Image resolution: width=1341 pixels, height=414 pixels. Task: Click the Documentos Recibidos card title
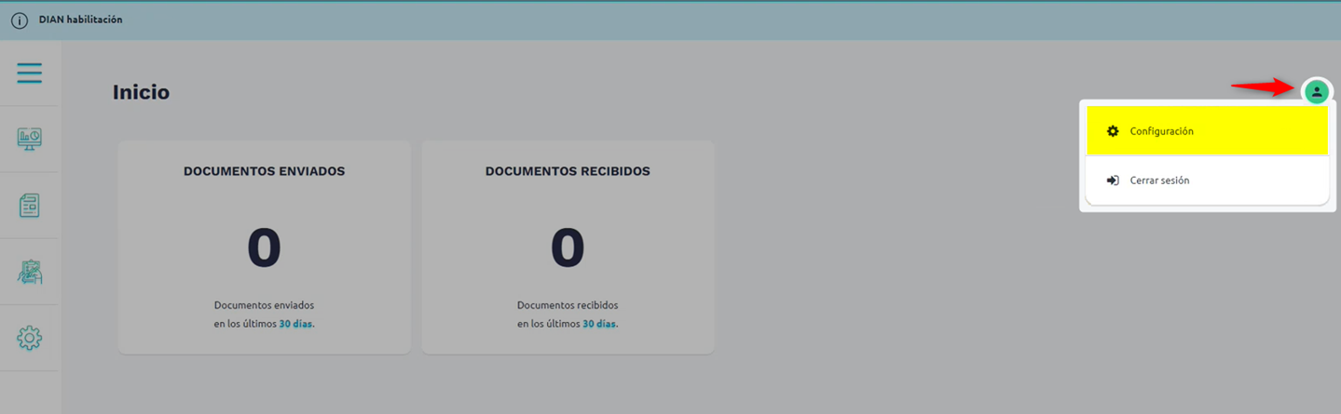point(568,171)
